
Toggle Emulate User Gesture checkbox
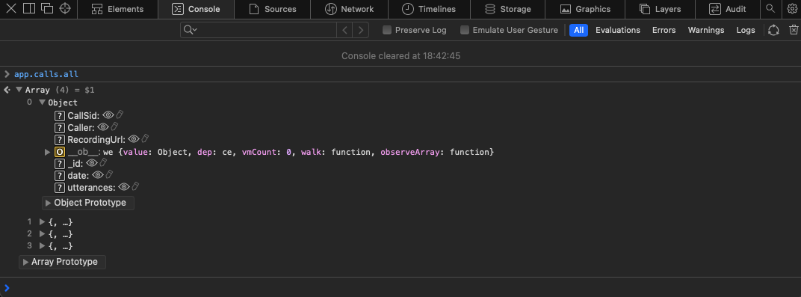coord(464,30)
